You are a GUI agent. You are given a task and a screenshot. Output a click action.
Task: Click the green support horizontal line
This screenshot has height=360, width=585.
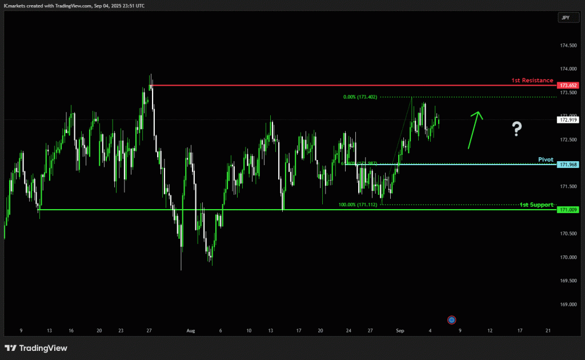point(297,210)
